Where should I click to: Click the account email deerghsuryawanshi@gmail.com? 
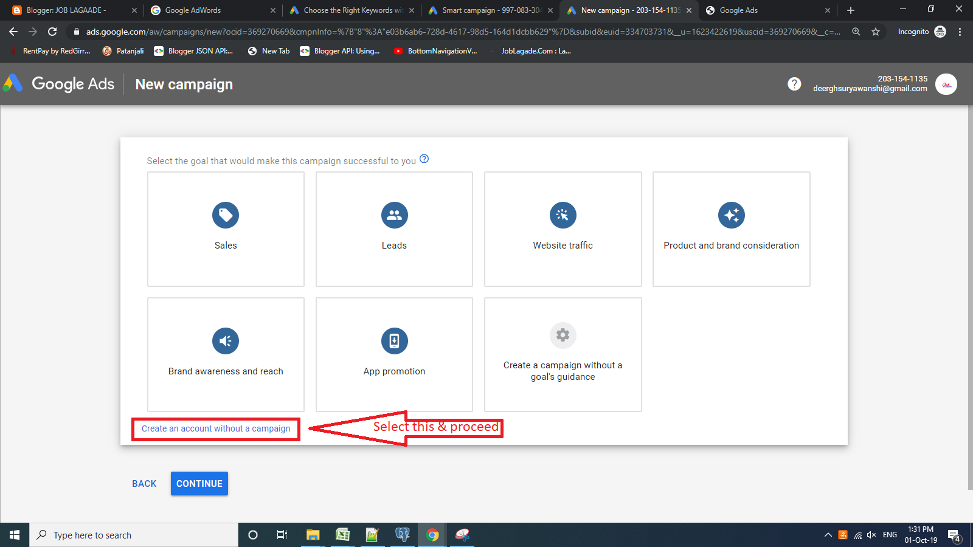(870, 89)
